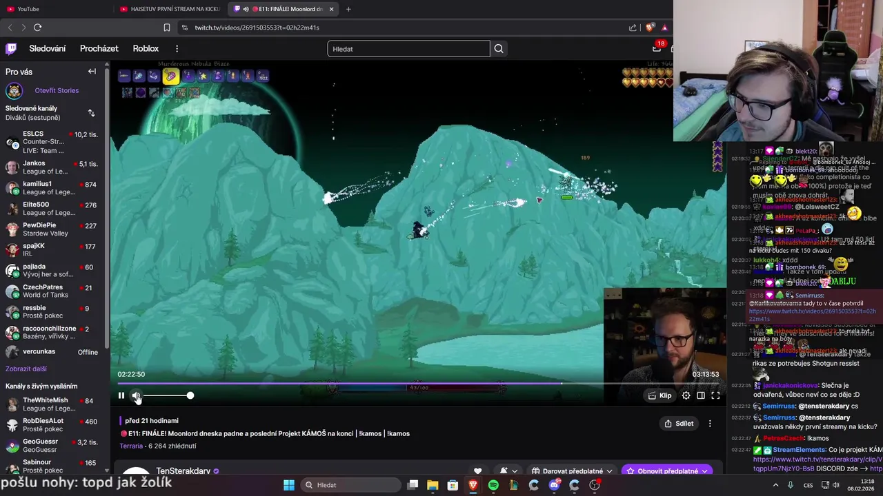The width and height of the screenshot is (883, 496).
Task: Open the PewDiePie channel in the sidebar
Action: click(52, 229)
